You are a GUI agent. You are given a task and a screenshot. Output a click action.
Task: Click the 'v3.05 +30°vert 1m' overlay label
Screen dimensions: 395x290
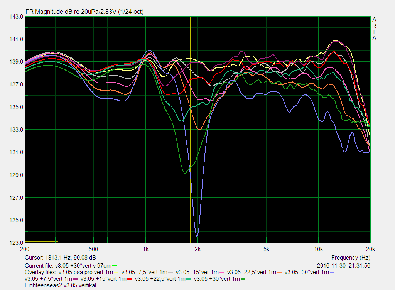pyautogui.click(x=217, y=279)
